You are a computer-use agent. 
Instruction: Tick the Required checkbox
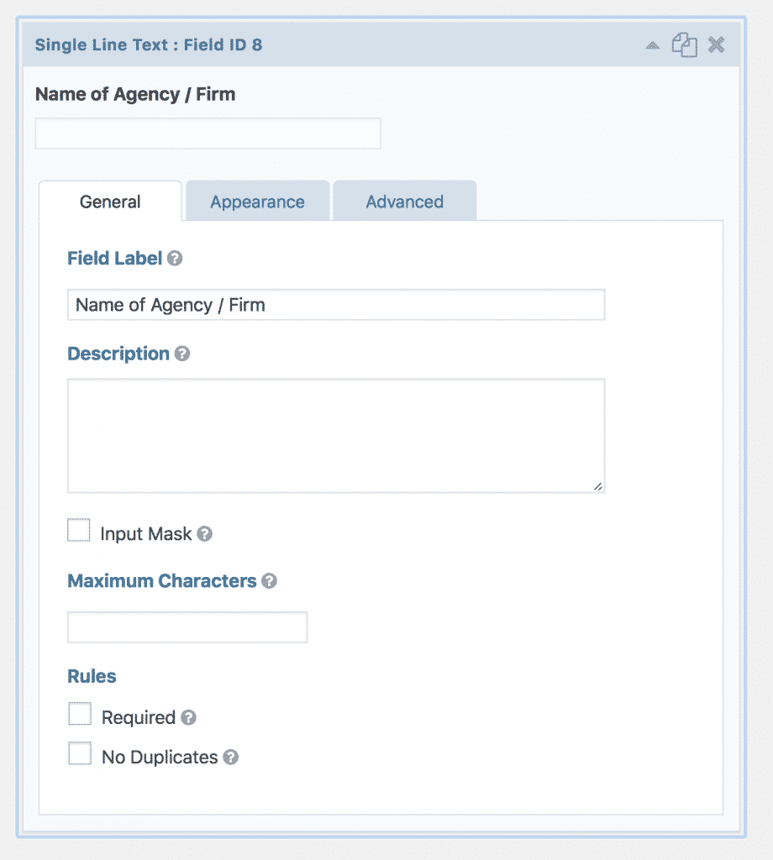tap(80, 714)
